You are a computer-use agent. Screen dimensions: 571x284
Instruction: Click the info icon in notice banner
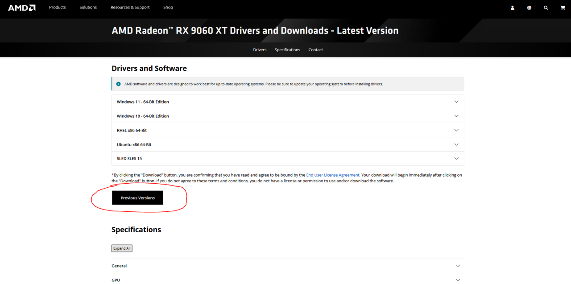pyautogui.click(x=118, y=84)
